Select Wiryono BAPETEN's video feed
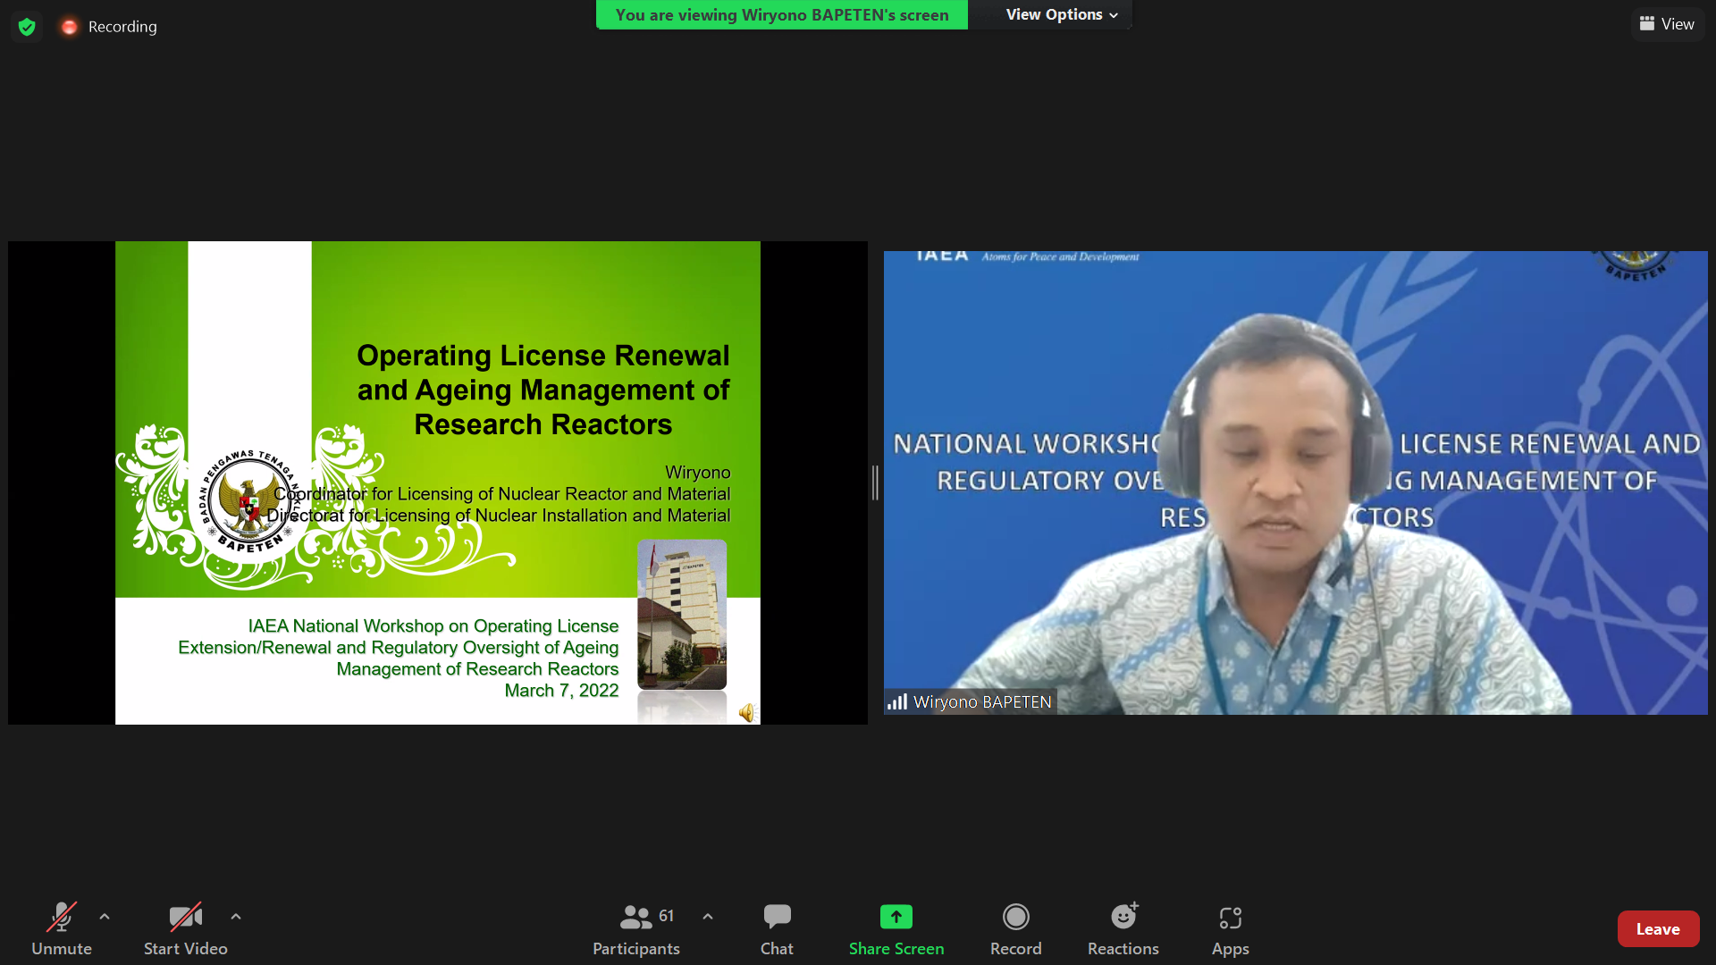 (x=1295, y=482)
